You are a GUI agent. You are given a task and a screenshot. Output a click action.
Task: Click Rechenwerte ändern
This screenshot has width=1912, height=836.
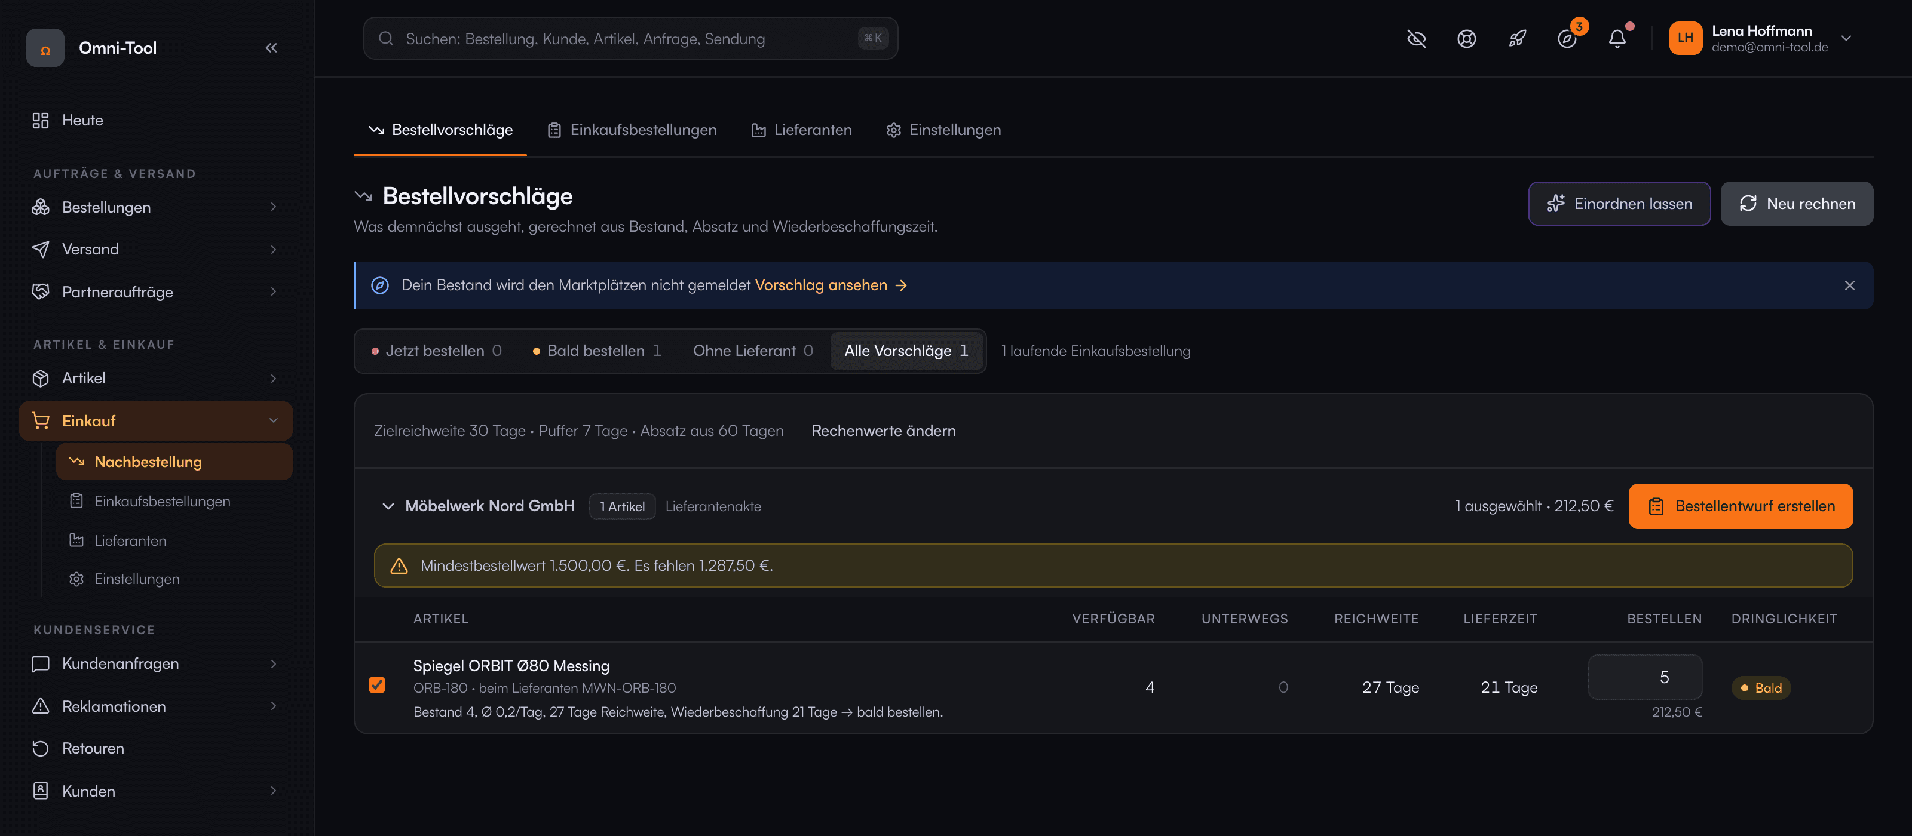coord(883,431)
